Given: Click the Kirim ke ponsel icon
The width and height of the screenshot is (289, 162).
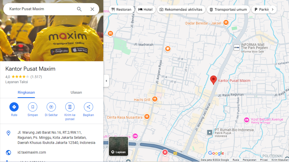Looking at the screenshot, I should coord(70,107).
